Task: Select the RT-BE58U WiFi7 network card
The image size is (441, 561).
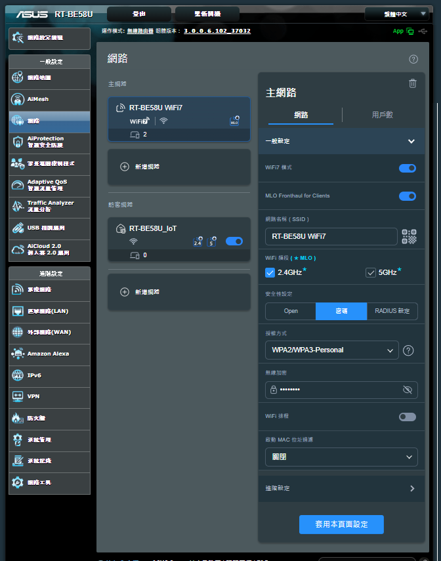Action: pos(179,119)
